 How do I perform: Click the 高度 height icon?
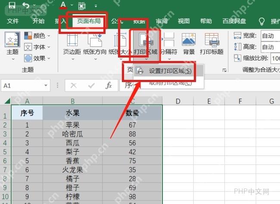tap(237, 47)
